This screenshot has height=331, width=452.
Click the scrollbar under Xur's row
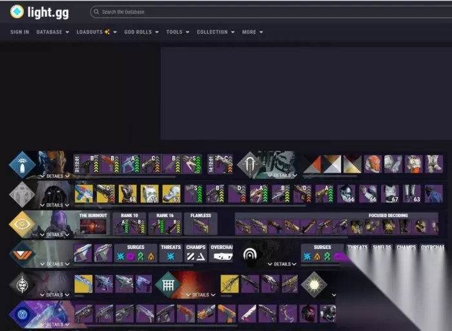click(190, 206)
